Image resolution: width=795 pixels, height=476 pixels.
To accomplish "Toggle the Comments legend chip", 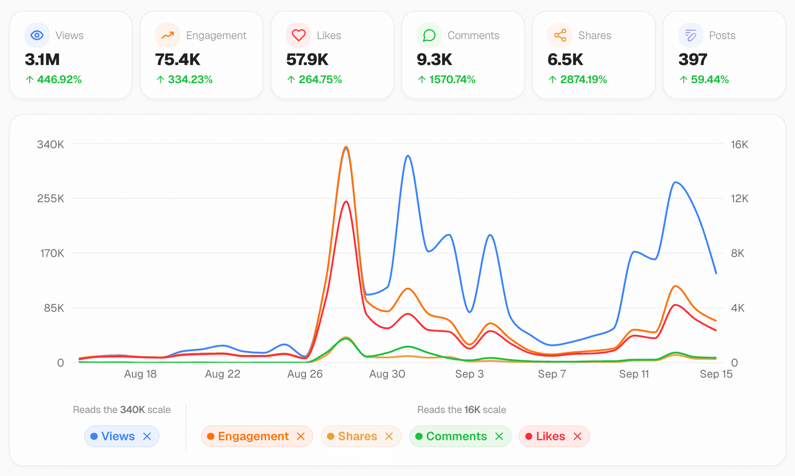I will click(x=460, y=436).
